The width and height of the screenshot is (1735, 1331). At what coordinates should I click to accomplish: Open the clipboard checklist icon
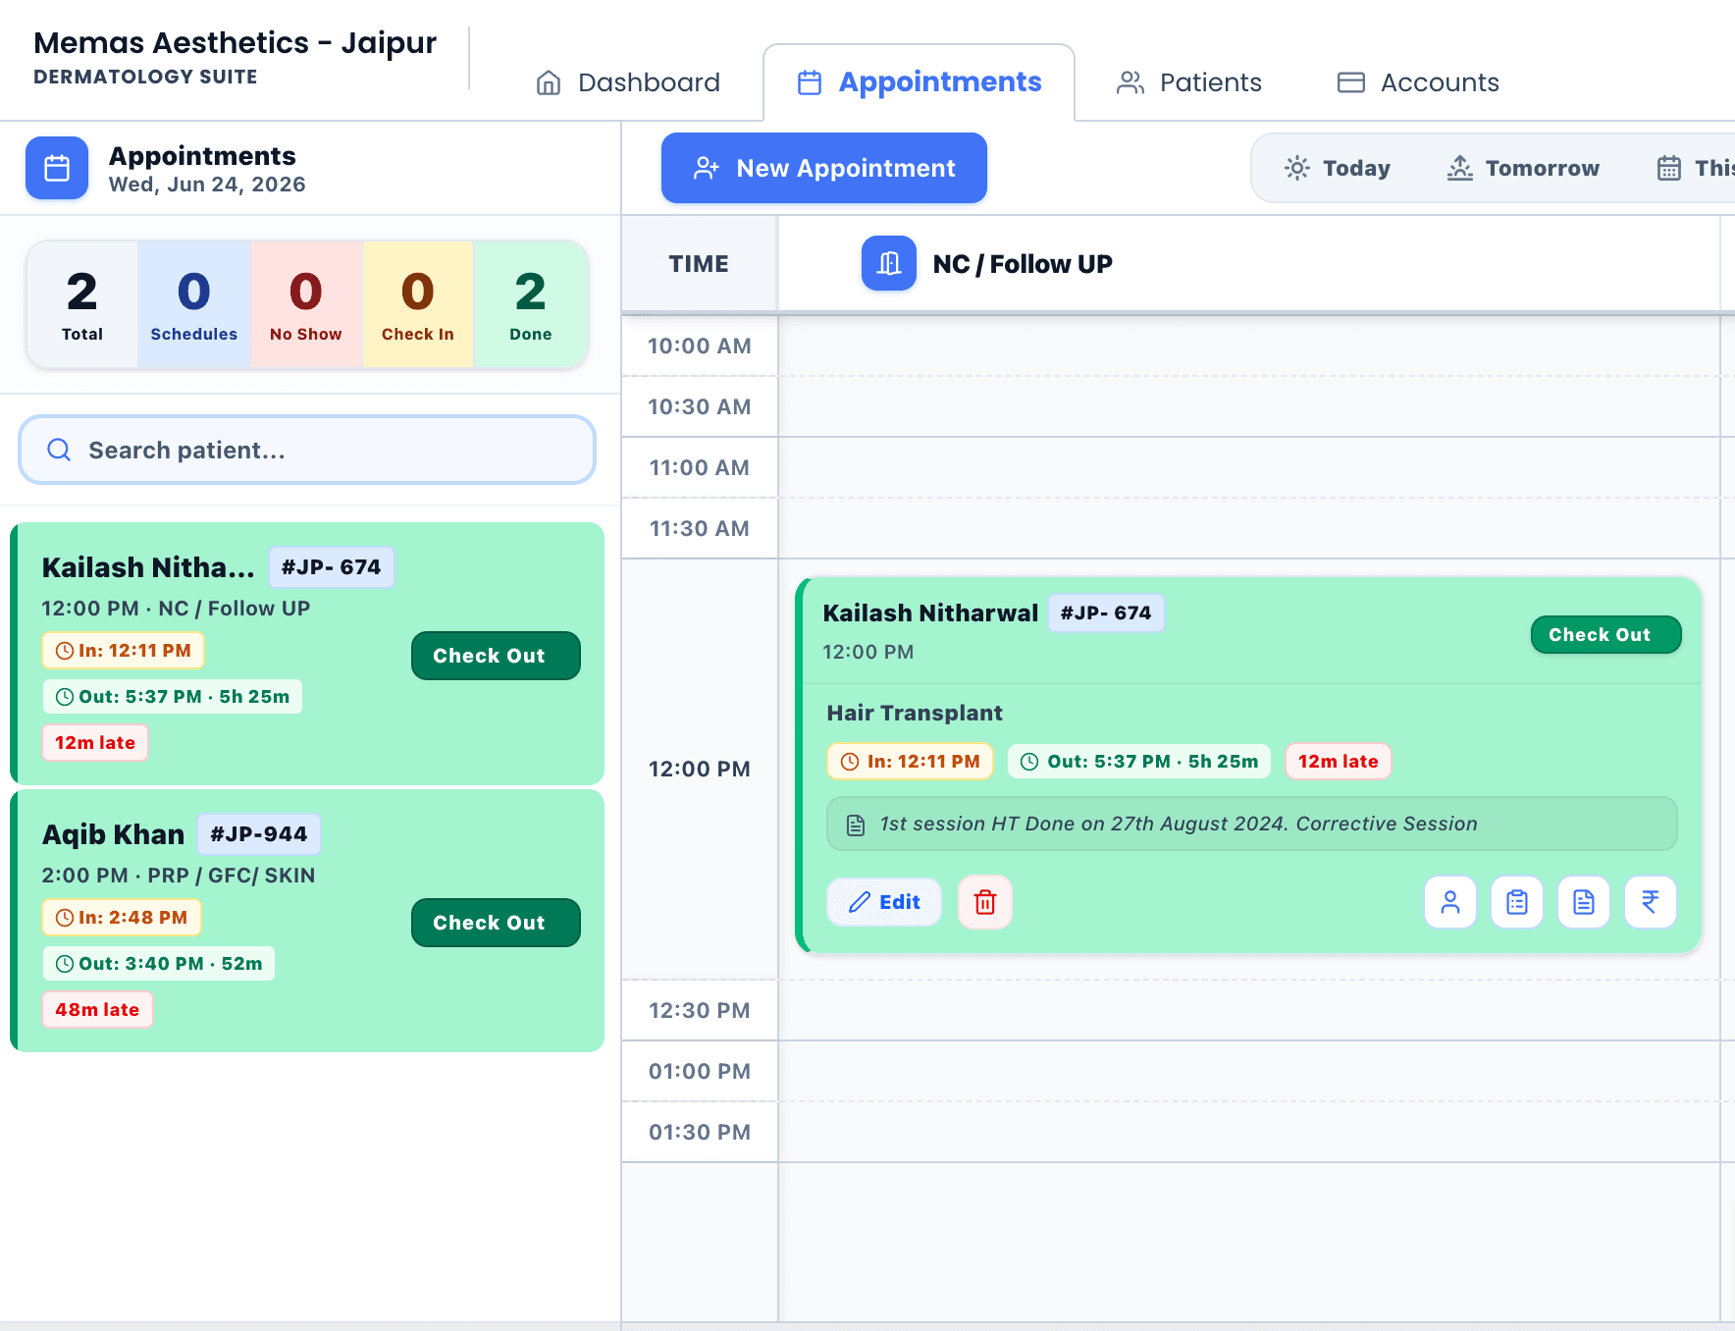[x=1517, y=902]
